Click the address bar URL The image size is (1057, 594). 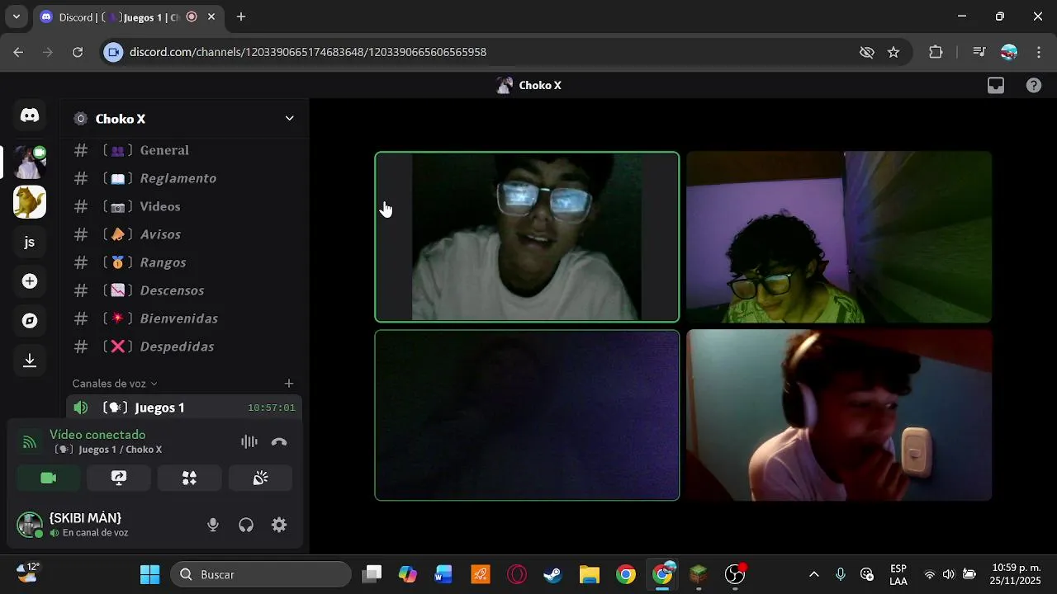(308, 52)
